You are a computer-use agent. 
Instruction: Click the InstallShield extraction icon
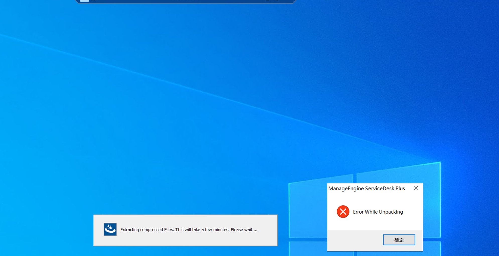[x=110, y=229]
